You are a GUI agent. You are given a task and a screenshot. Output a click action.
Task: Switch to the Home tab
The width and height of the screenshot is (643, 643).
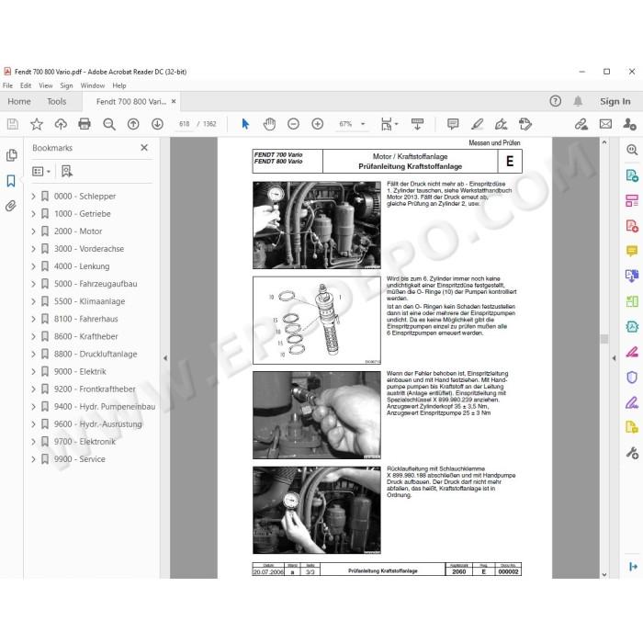(x=19, y=101)
